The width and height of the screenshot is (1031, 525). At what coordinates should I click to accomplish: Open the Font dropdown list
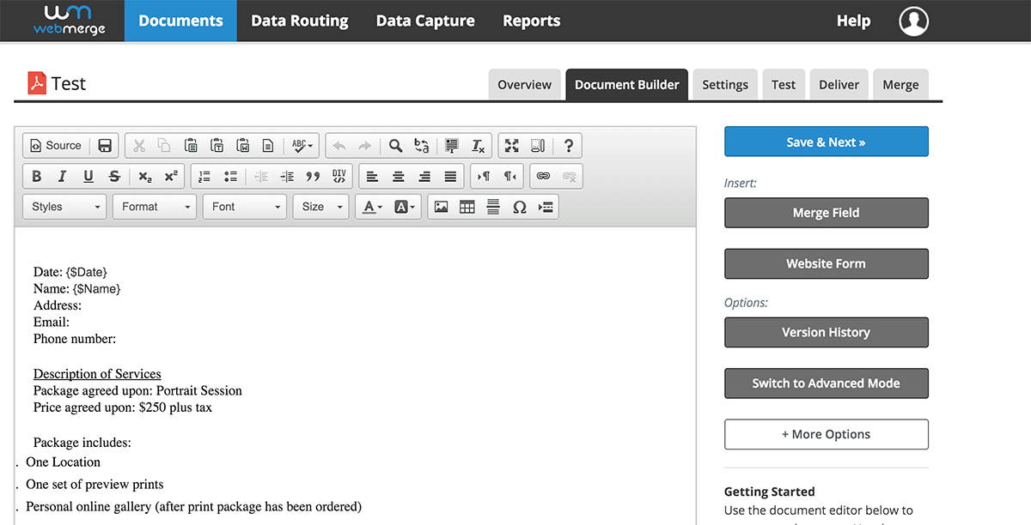(x=245, y=207)
